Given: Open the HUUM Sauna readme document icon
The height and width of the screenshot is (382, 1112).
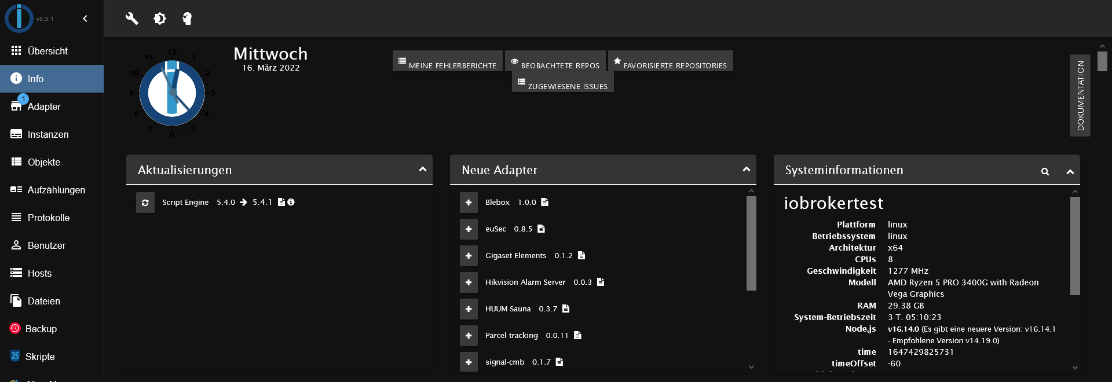Looking at the screenshot, I should 566,308.
